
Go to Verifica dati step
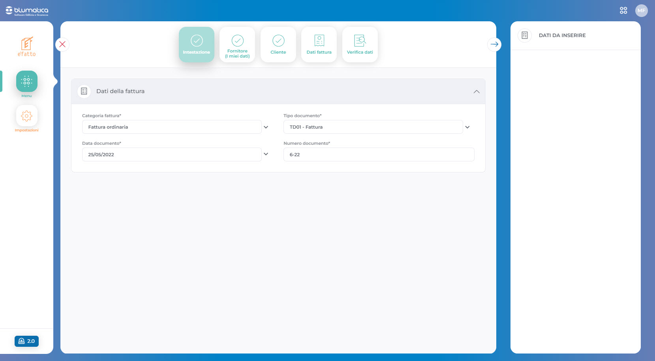click(360, 44)
